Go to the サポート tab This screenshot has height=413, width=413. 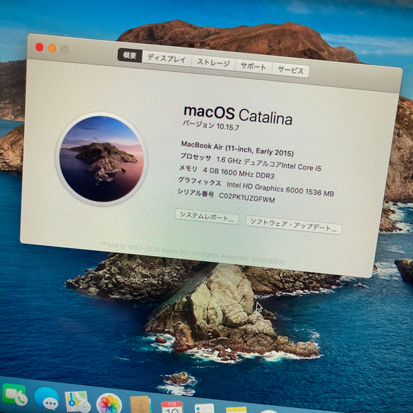tap(253, 66)
